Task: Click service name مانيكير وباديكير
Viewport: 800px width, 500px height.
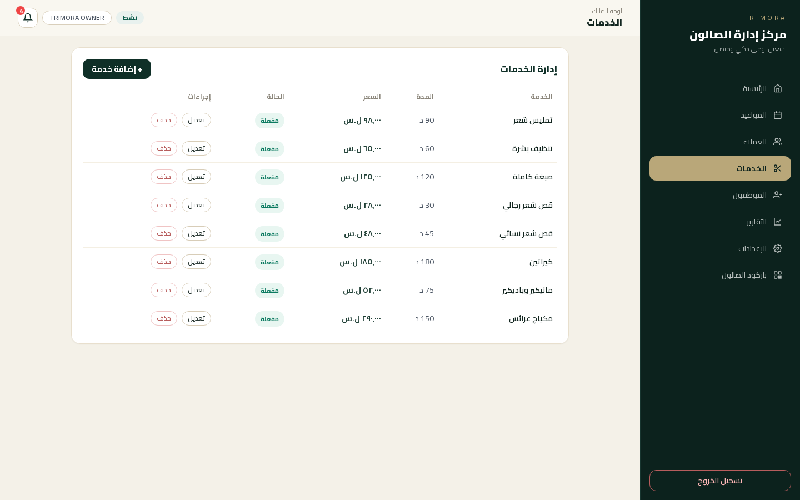Action: [x=527, y=291]
